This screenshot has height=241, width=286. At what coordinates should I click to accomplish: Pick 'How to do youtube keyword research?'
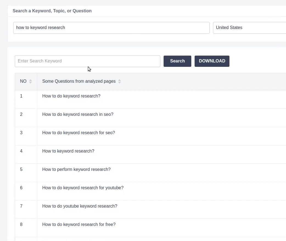(80, 206)
